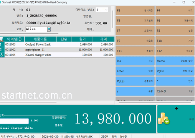Image resolution: width=195 pixels, height=138 pixels.
Task: Click the F3 temporary save button
Action: click(135, 11)
